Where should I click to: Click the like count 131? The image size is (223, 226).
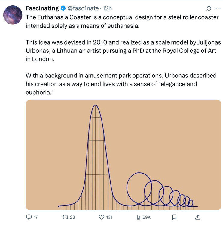point(109,217)
